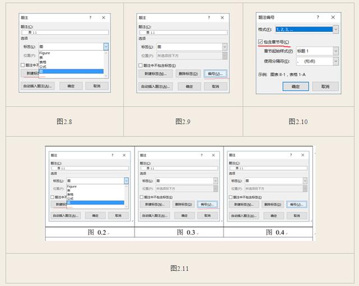Confirm with 确定 in the 图 0.3 dialog

(185, 216)
